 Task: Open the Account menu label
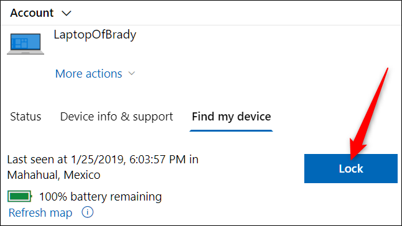point(32,13)
